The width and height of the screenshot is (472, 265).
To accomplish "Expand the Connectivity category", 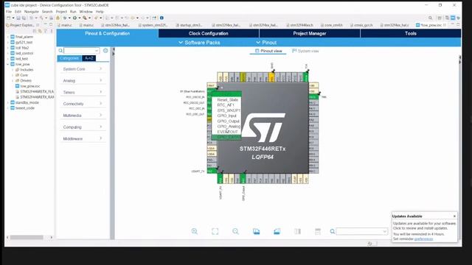I will [x=83, y=104].
